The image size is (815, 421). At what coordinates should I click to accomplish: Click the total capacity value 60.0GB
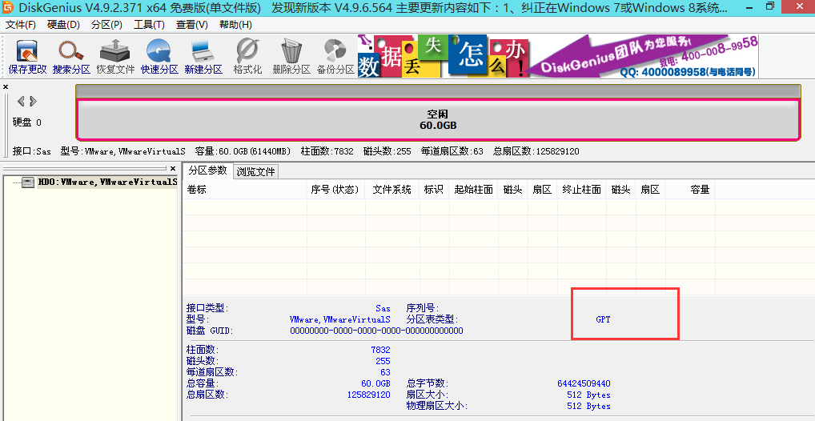pyautogui.click(x=375, y=383)
